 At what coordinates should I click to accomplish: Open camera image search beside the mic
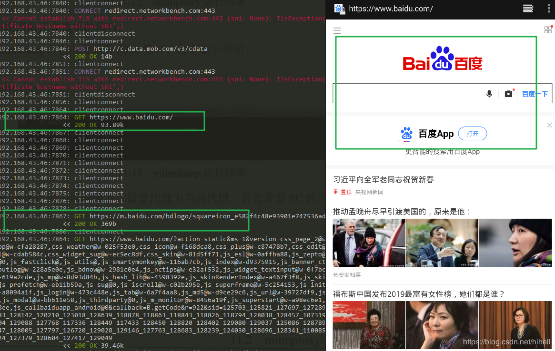508,93
